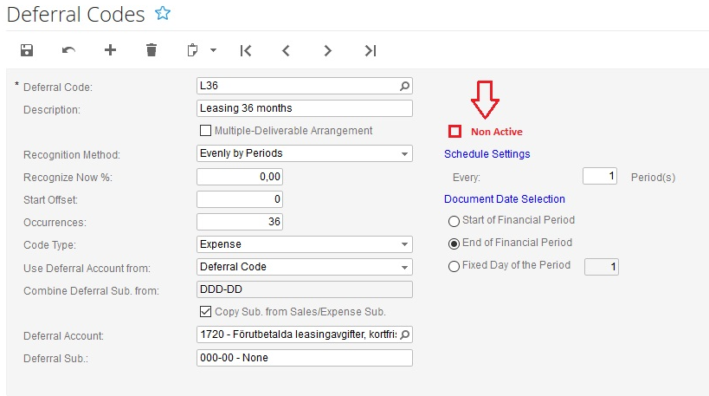Open the Deferral Code lookup magnifier

click(x=404, y=86)
